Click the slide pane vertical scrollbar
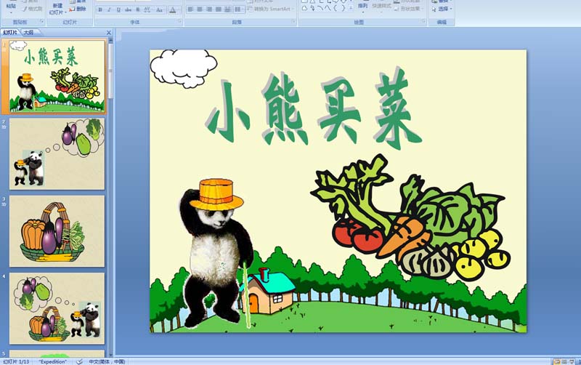Viewport: 581px width, 365px height. 110,71
